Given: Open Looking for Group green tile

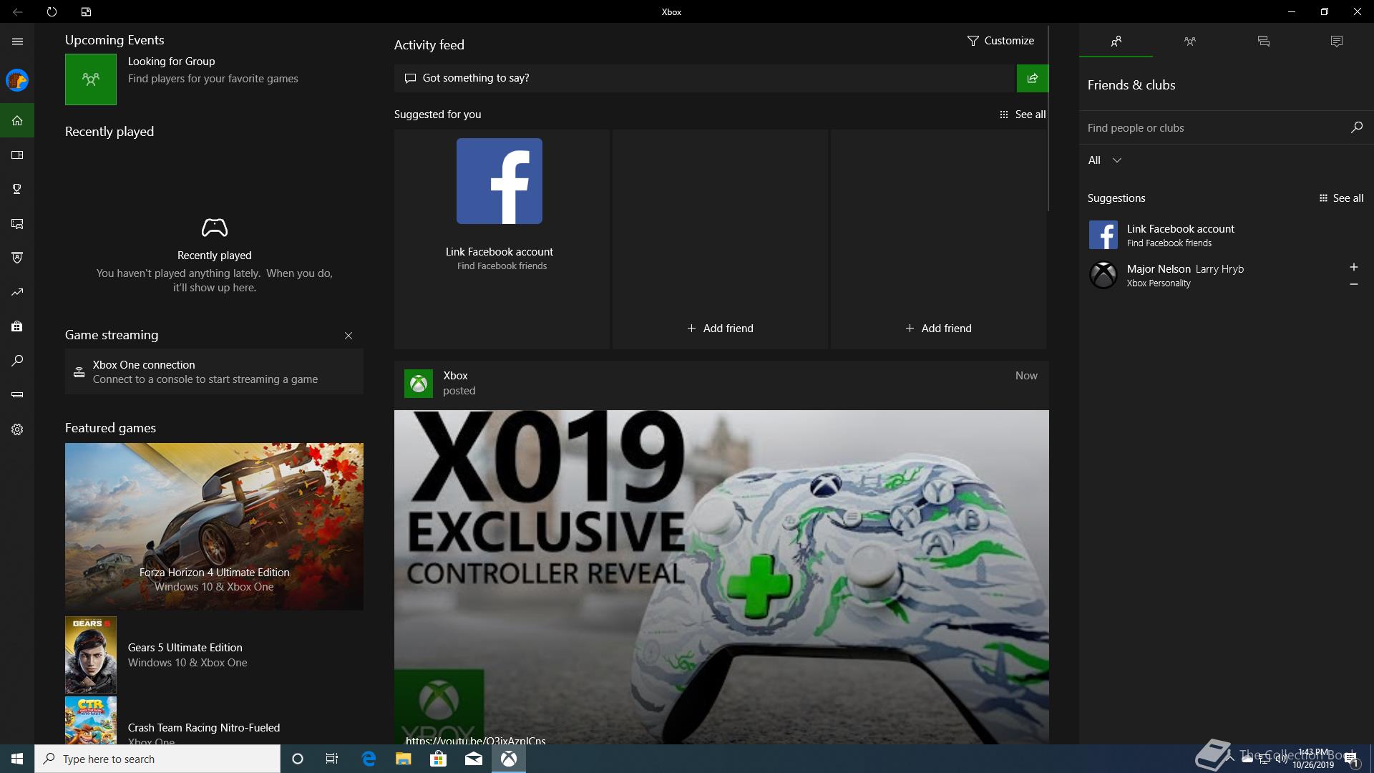Looking at the screenshot, I should coord(91,79).
